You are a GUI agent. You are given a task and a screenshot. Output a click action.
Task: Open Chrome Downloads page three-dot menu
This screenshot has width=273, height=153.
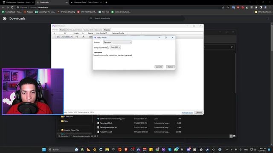point(268,19)
